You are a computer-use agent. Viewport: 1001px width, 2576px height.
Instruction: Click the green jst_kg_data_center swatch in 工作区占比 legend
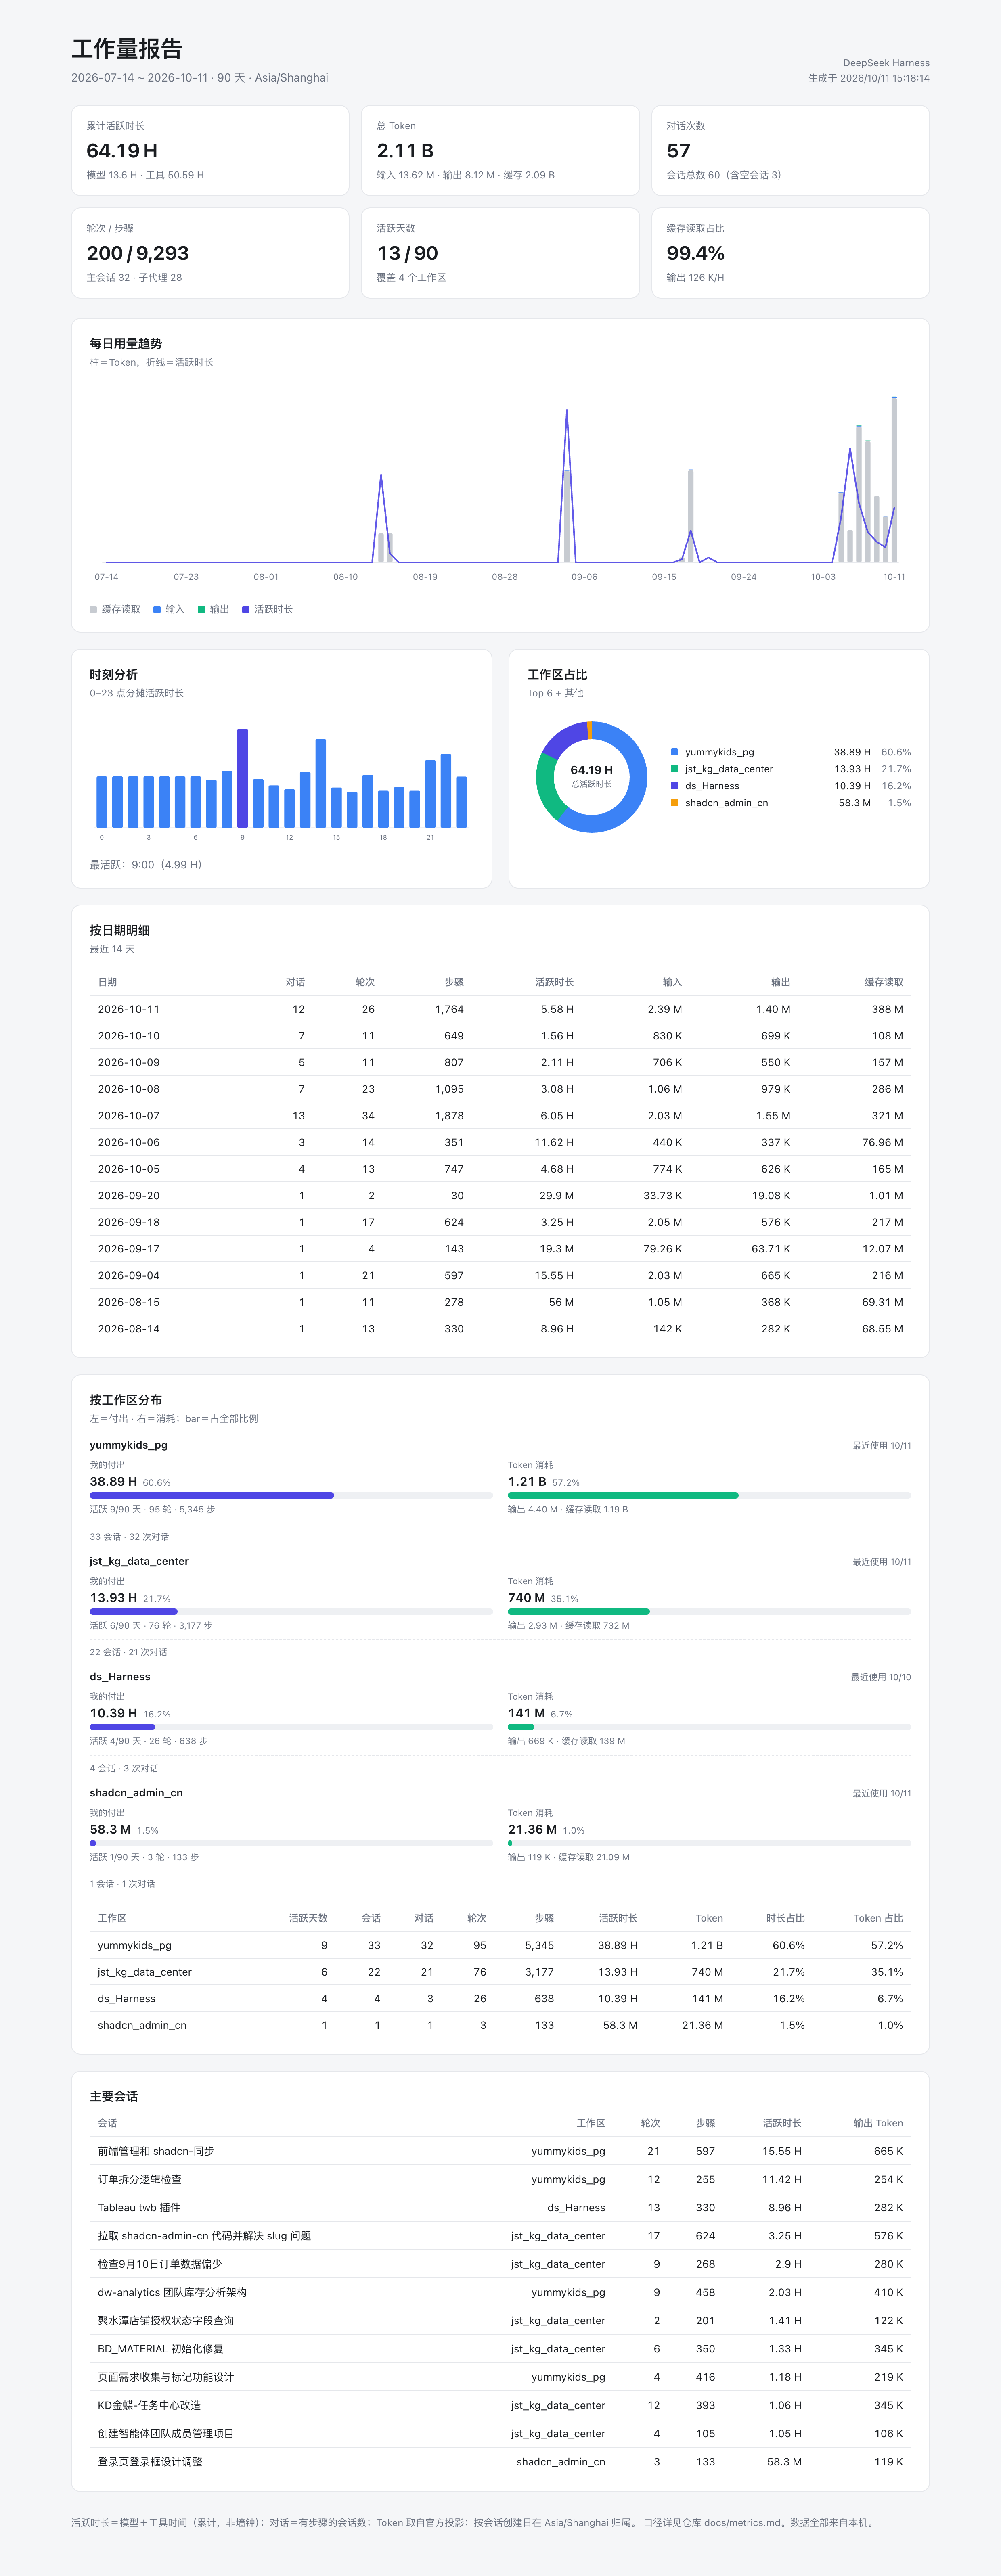point(674,769)
